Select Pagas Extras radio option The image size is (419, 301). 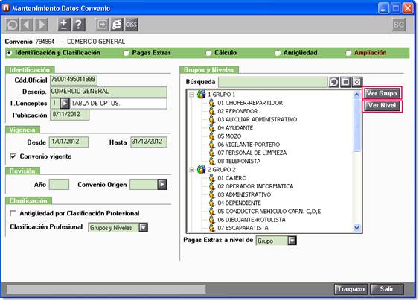[x=127, y=53]
